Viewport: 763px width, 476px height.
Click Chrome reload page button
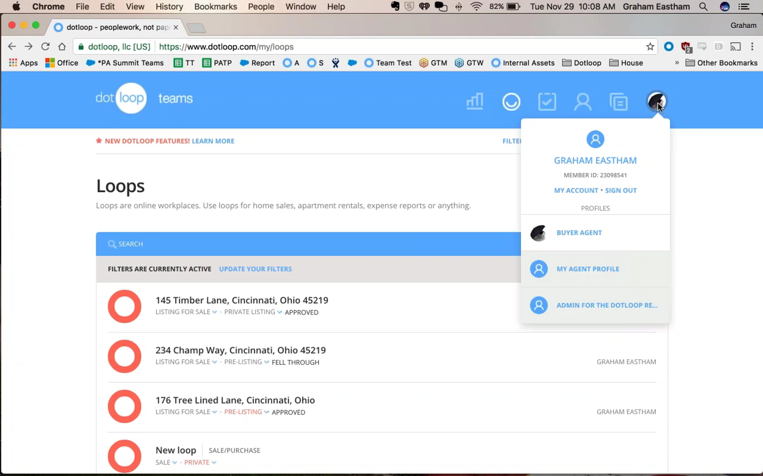[45, 47]
